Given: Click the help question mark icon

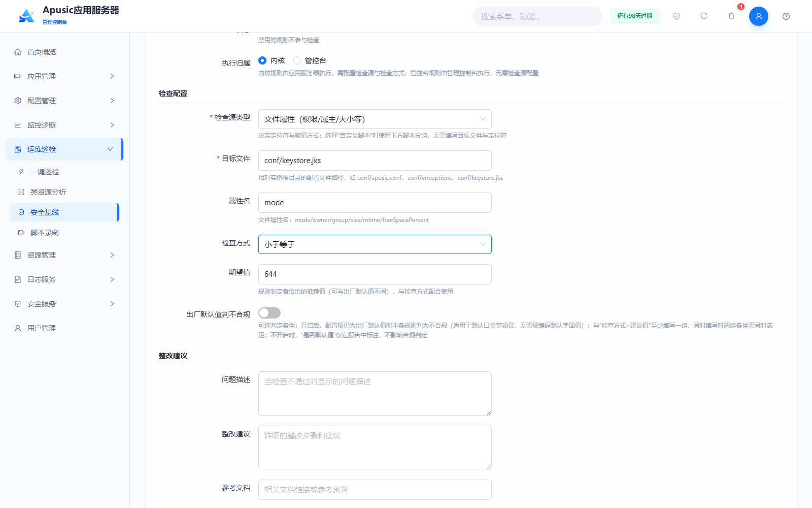Looking at the screenshot, I should [786, 16].
